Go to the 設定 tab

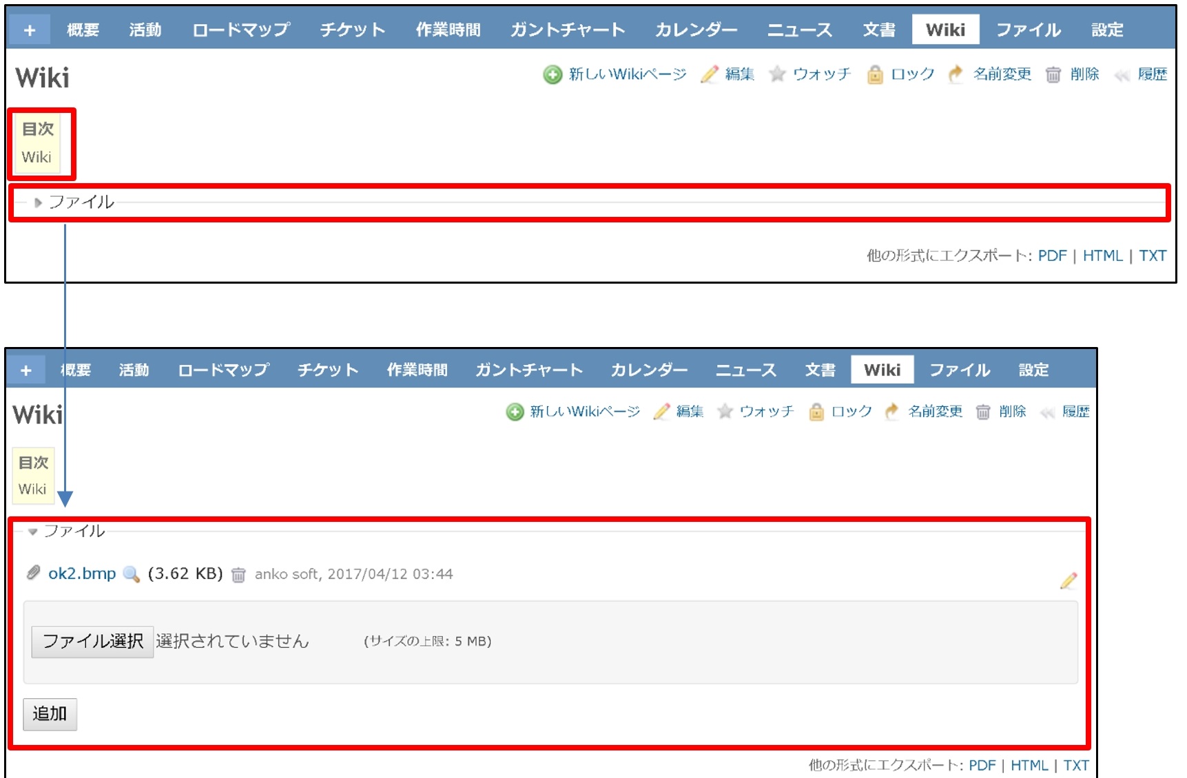pyautogui.click(x=1106, y=29)
